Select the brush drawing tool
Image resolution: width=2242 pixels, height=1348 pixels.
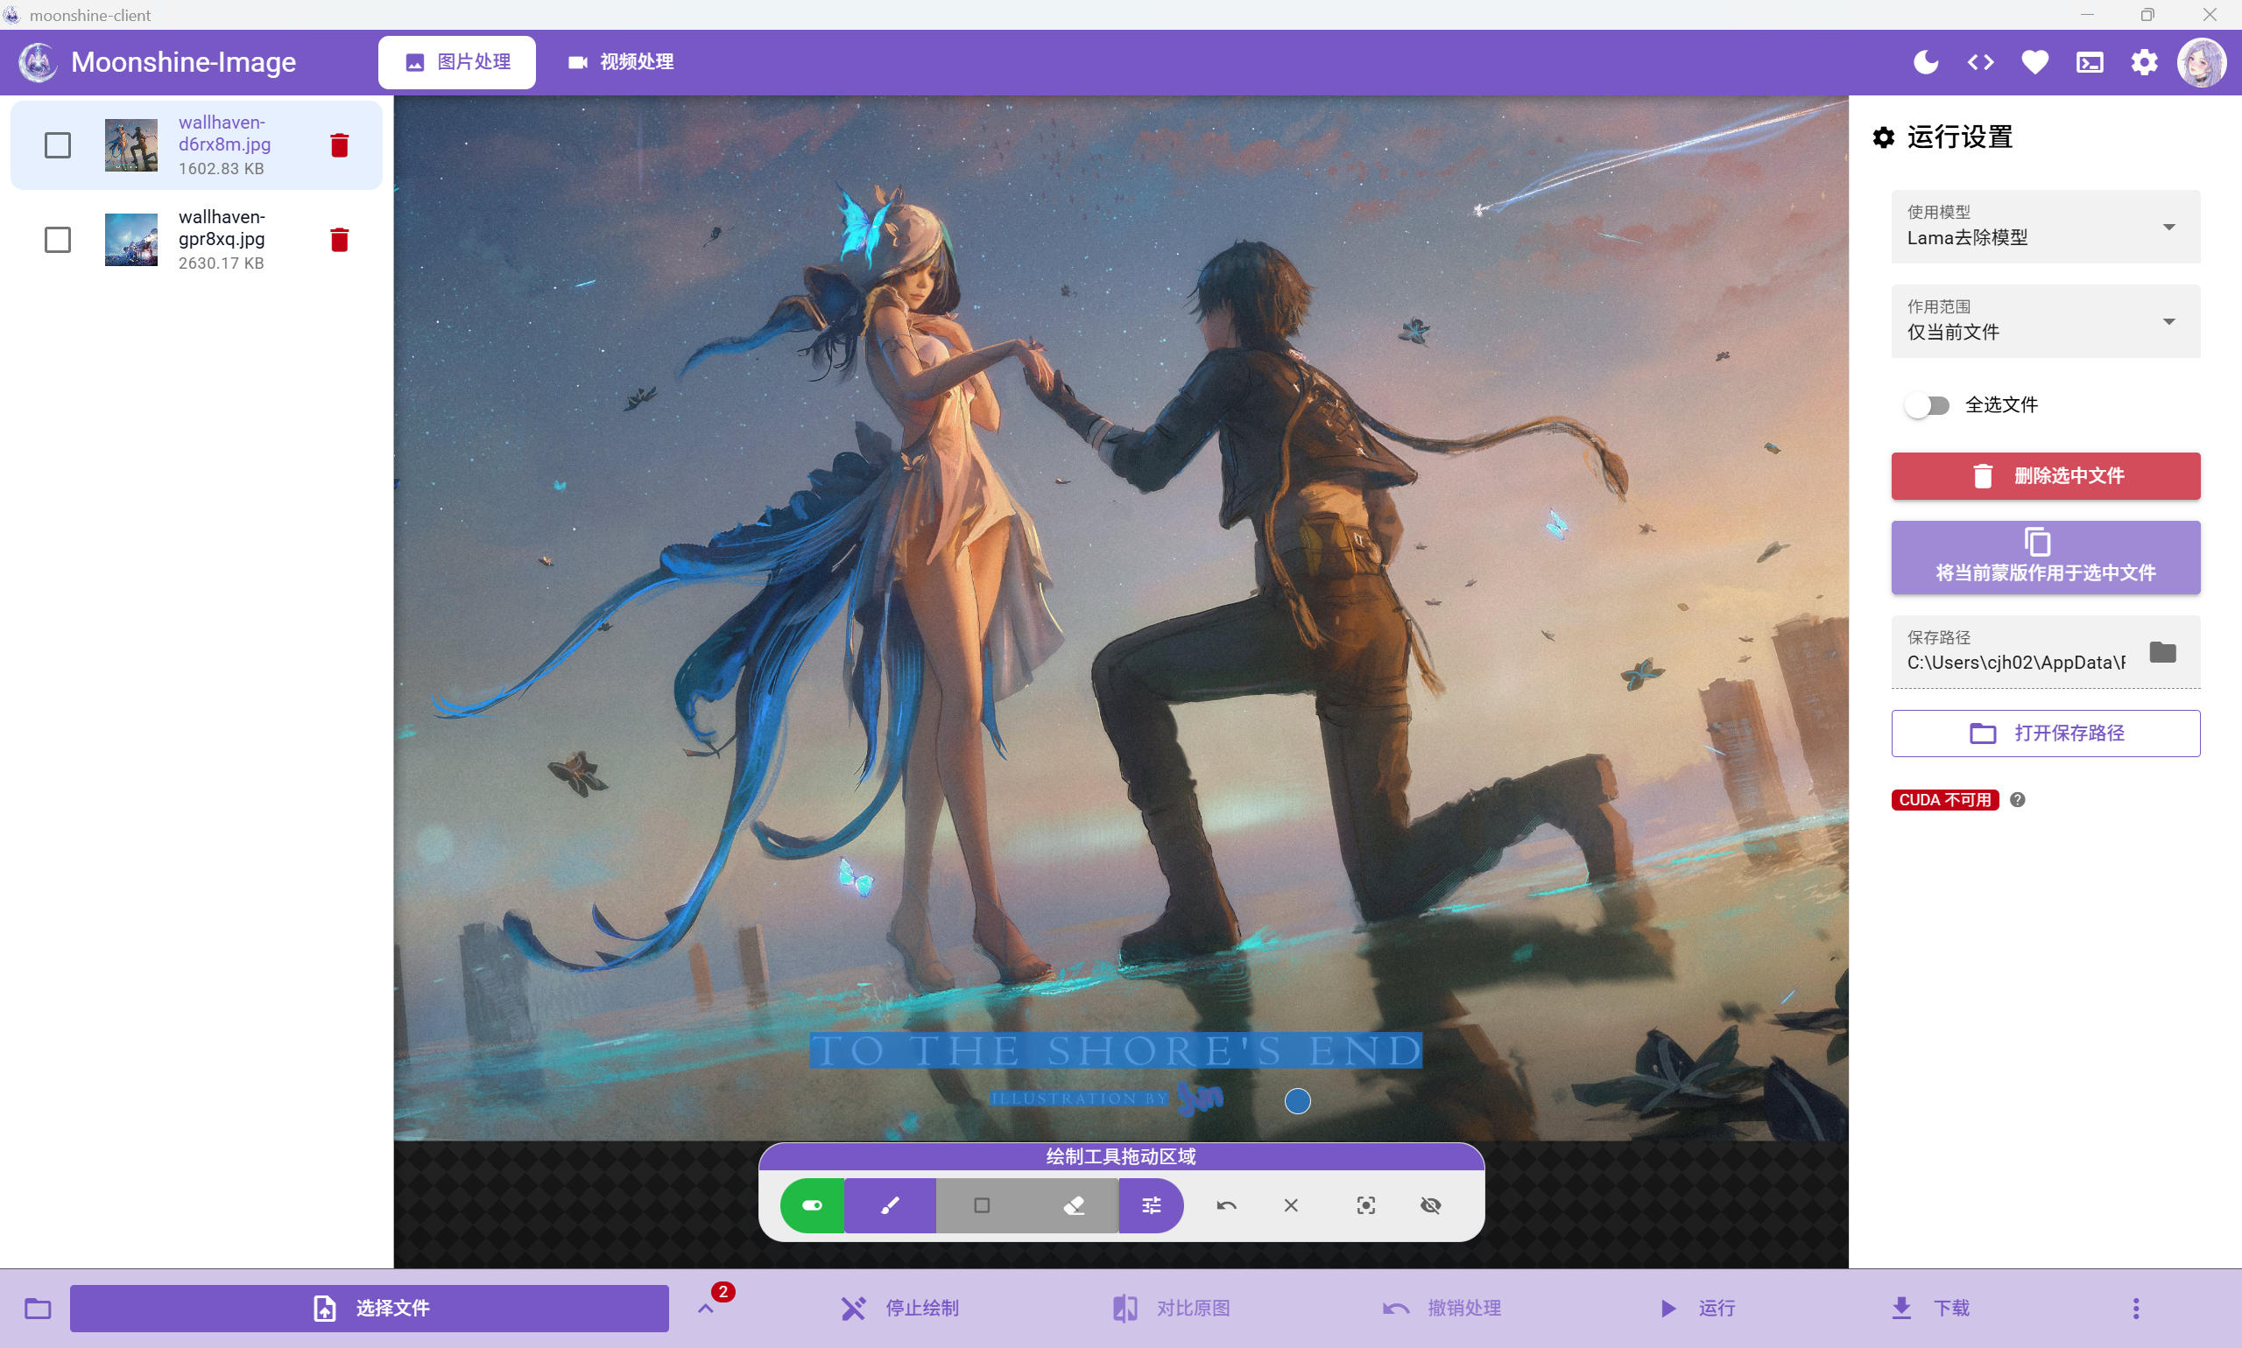click(x=890, y=1205)
